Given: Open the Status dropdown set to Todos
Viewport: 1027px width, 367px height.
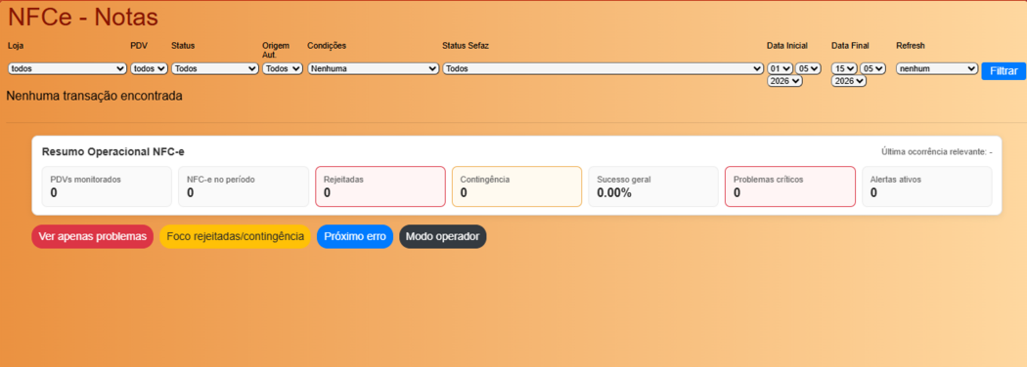Looking at the screenshot, I should 215,68.
